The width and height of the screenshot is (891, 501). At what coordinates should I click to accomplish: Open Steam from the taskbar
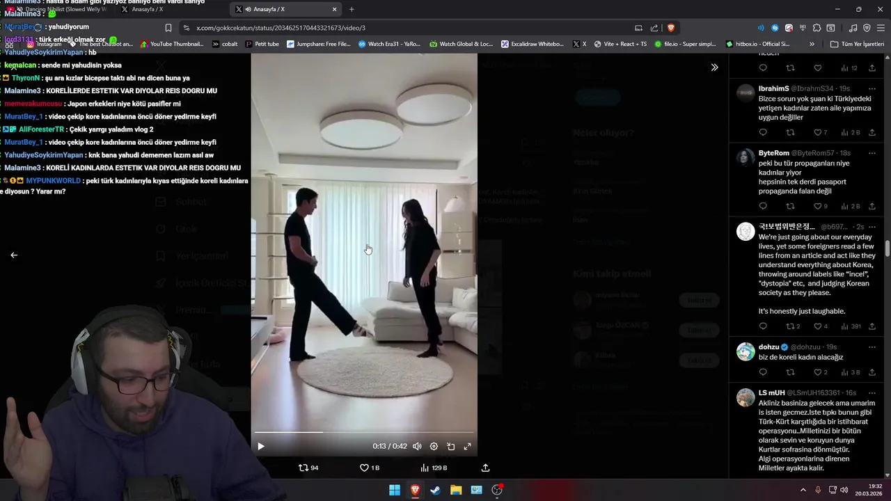[435, 490]
